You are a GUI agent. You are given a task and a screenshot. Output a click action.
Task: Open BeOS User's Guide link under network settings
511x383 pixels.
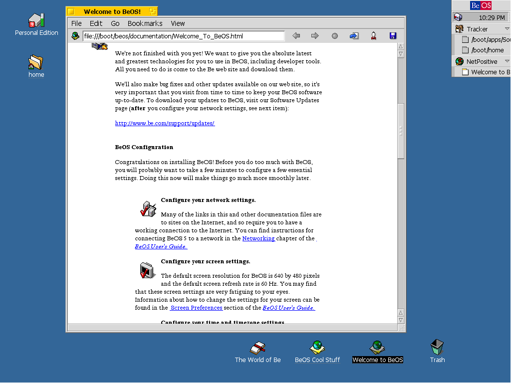pyautogui.click(x=161, y=246)
